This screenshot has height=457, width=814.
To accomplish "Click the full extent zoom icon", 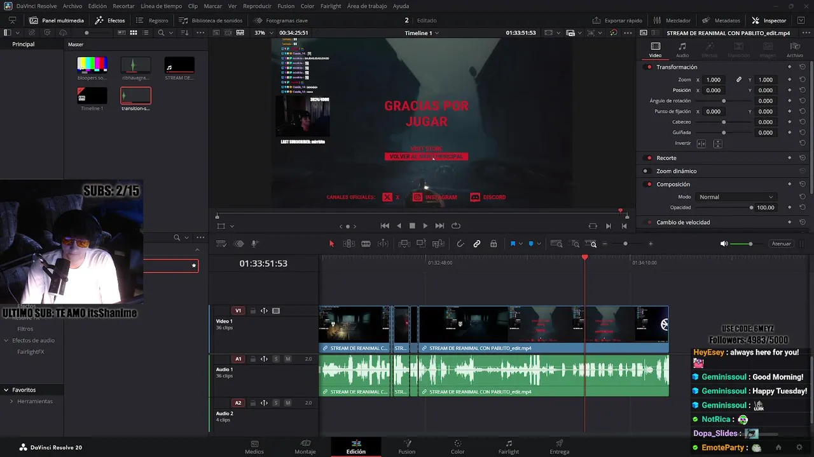I will pyautogui.click(x=556, y=244).
